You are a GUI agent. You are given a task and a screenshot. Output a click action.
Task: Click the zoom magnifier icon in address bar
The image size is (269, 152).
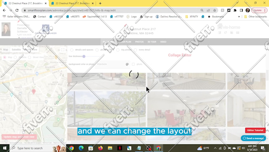pos(202,10)
